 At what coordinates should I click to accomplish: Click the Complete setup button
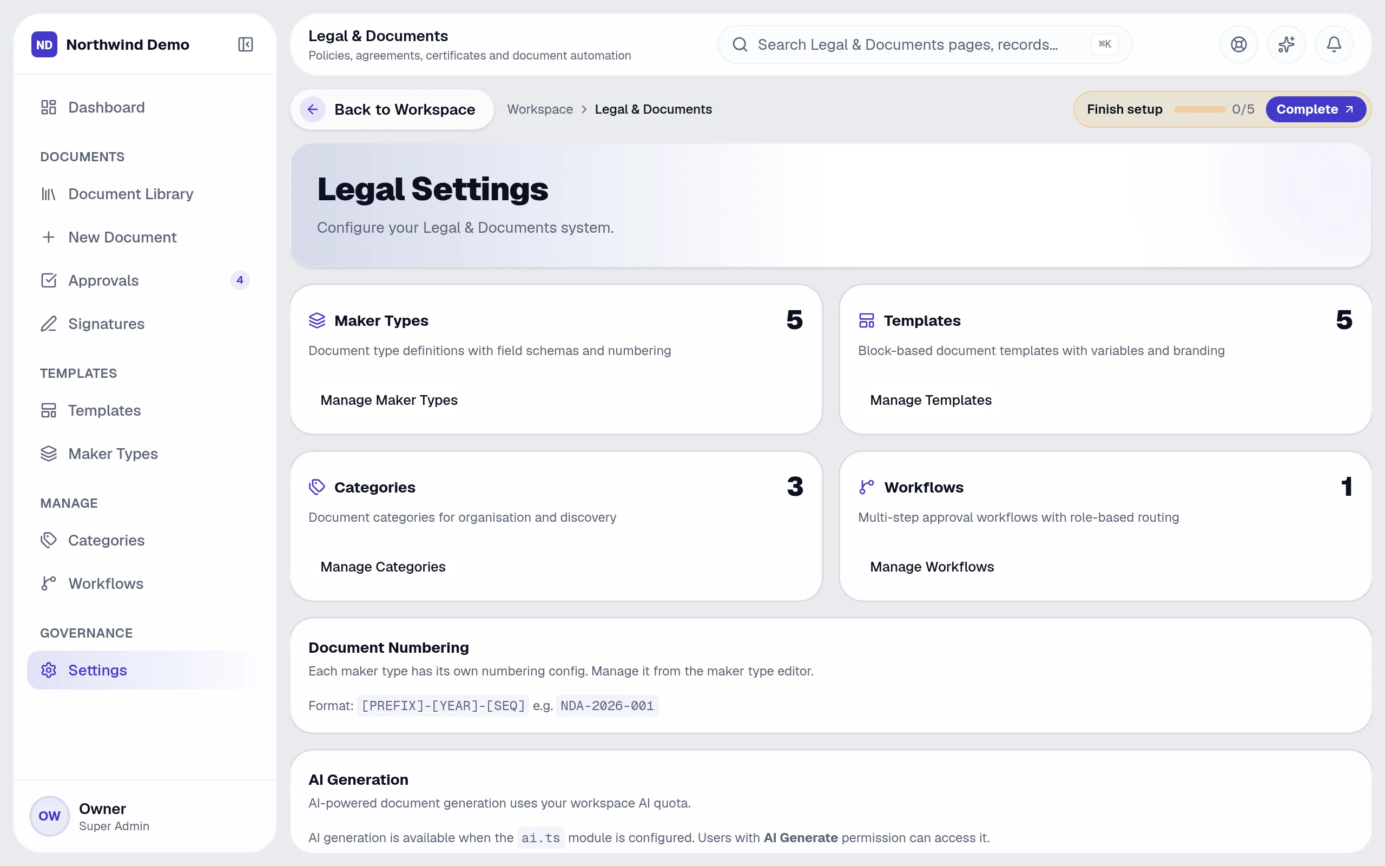click(x=1315, y=109)
